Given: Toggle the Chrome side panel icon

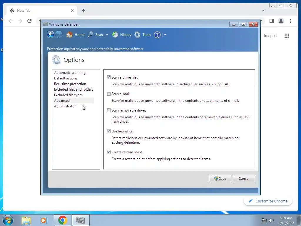Looking at the screenshot, I should pyautogui.click(x=271, y=21).
